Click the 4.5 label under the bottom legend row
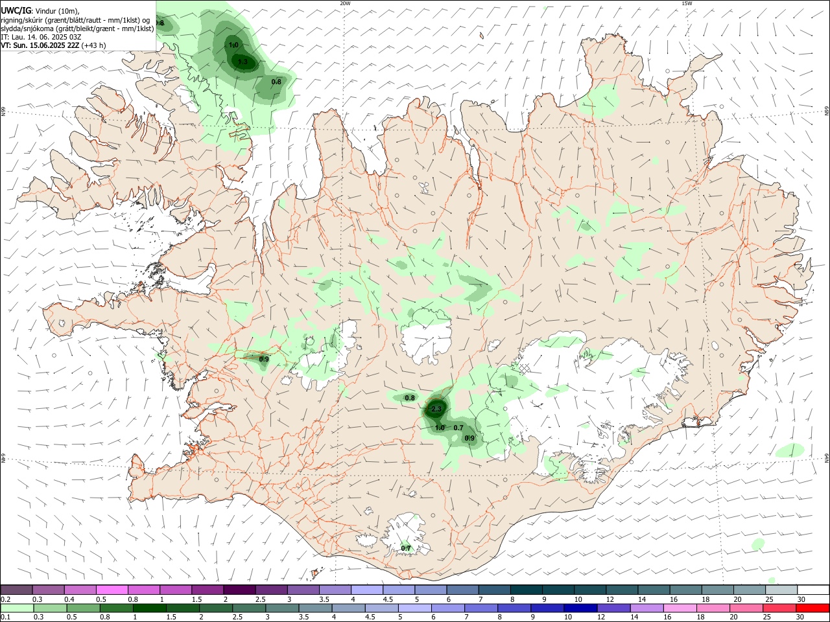 [369, 617]
